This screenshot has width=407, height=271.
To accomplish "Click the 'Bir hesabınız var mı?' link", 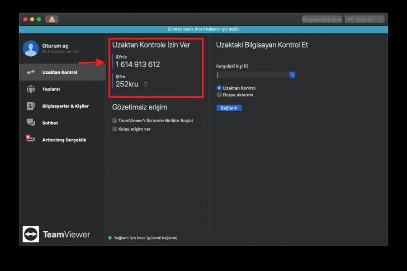I will coord(60,52).
